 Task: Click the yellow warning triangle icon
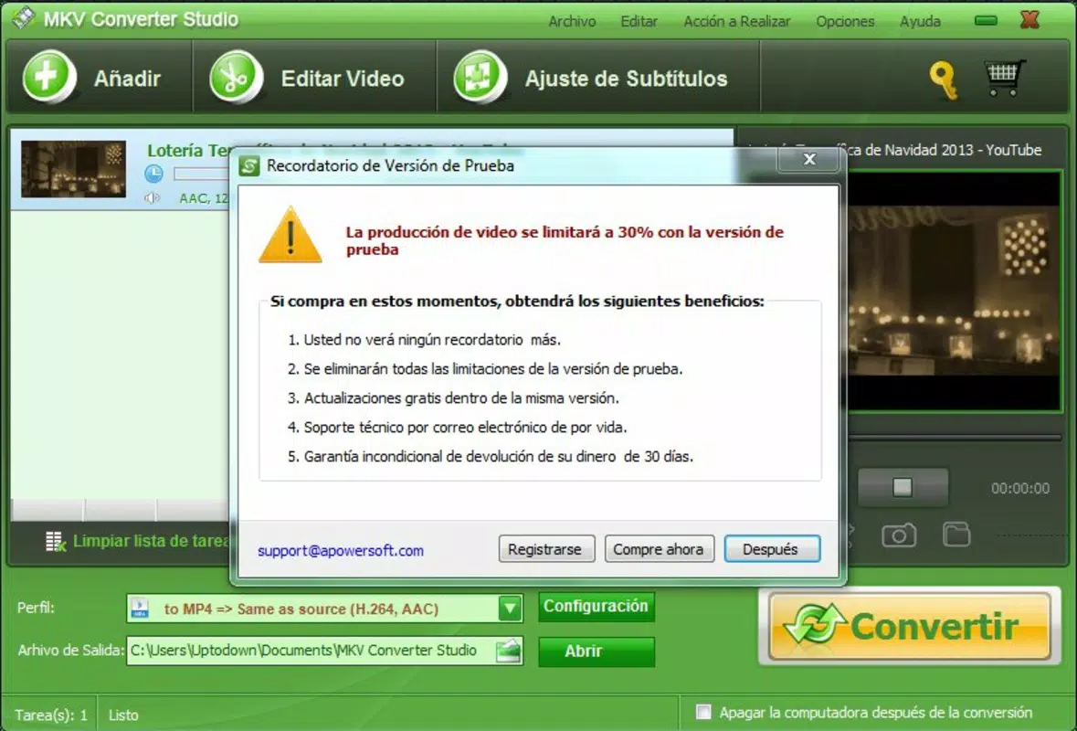(x=290, y=235)
